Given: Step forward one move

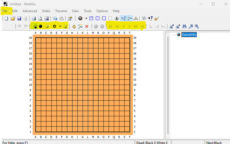Looking at the screenshot, I should pyautogui.click(x=129, y=26).
